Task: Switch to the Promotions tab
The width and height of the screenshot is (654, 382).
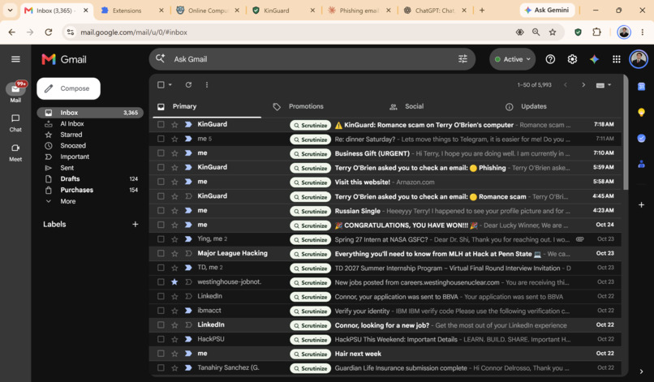Action: (306, 107)
